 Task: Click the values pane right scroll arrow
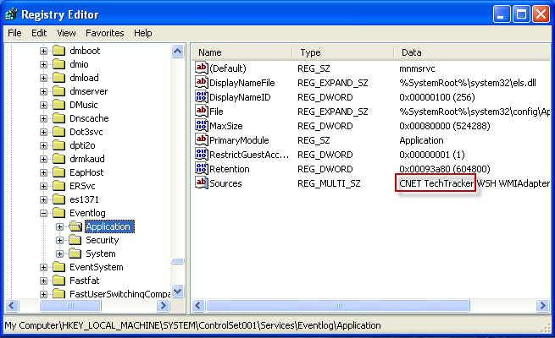click(x=542, y=305)
